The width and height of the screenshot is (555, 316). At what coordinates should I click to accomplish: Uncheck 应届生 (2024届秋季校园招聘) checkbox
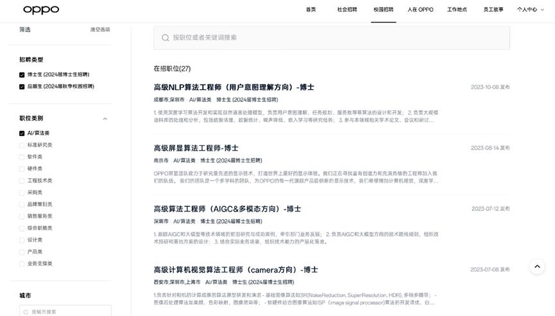[22, 87]
